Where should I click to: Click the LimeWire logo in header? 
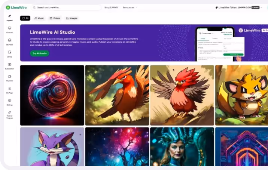(x=16, y=7)
